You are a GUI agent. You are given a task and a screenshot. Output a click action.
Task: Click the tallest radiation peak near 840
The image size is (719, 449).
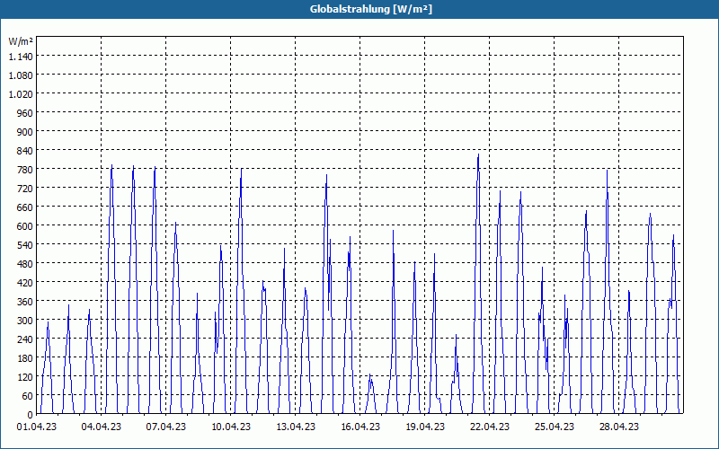pyautogui.click(x=478, y=155)
